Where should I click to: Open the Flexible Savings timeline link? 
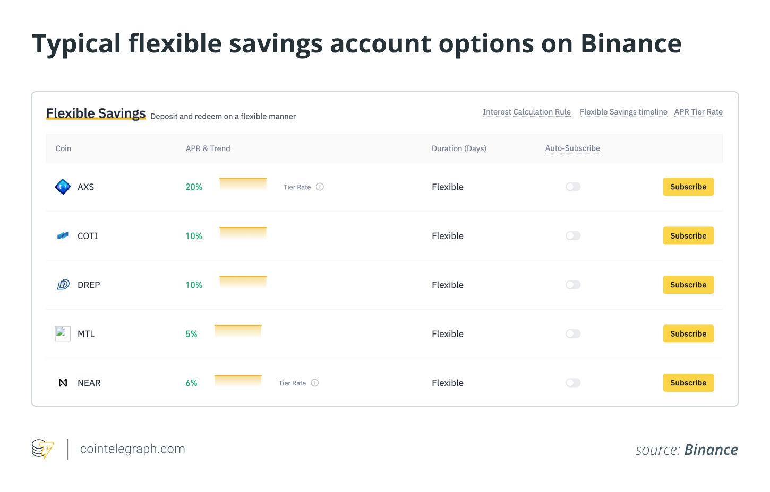coord(623,112)
